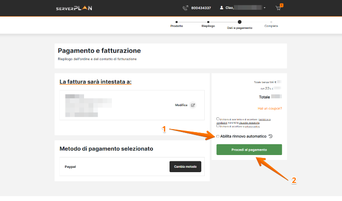Click the phone support icon

[185, 8]
